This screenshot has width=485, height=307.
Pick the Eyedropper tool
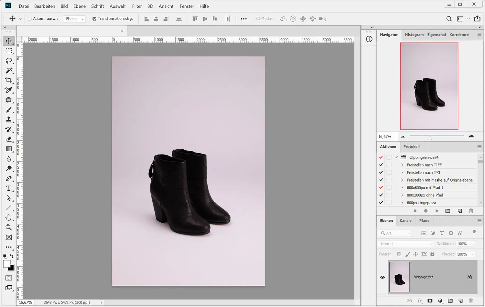click(x=9, y=90)
